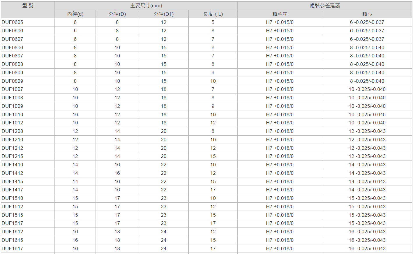Click the 軸心 tolerance in DUF0606 row
The image size is (413, 254).
(x=367, y=31)
